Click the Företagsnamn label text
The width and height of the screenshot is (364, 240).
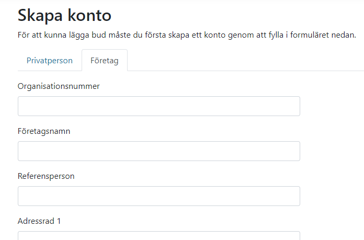pyautogui.click(x=44, y=131)
